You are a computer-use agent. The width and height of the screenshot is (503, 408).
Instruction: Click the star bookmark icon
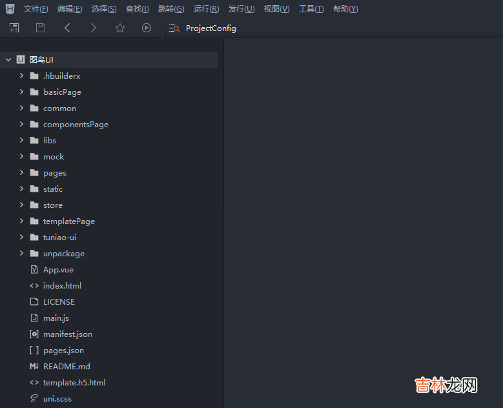(120, 28)
